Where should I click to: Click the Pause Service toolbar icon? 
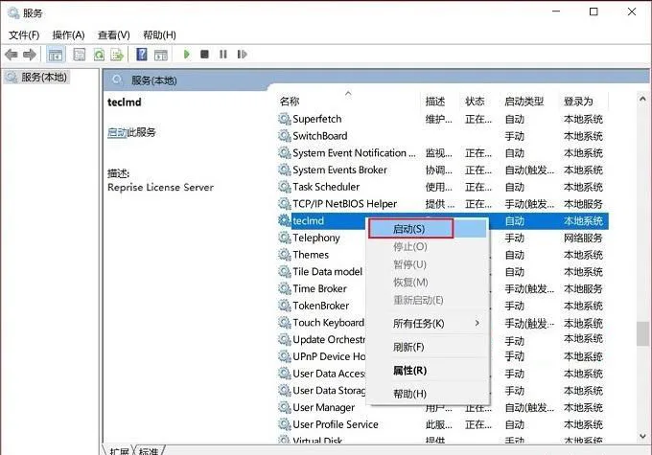(x=223, y=54)
